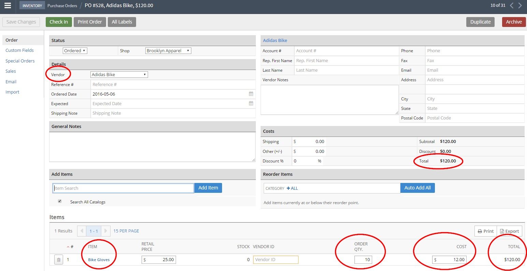Click the Export button above items table
The width and height of the screenshot is (527, 271).
509,231
